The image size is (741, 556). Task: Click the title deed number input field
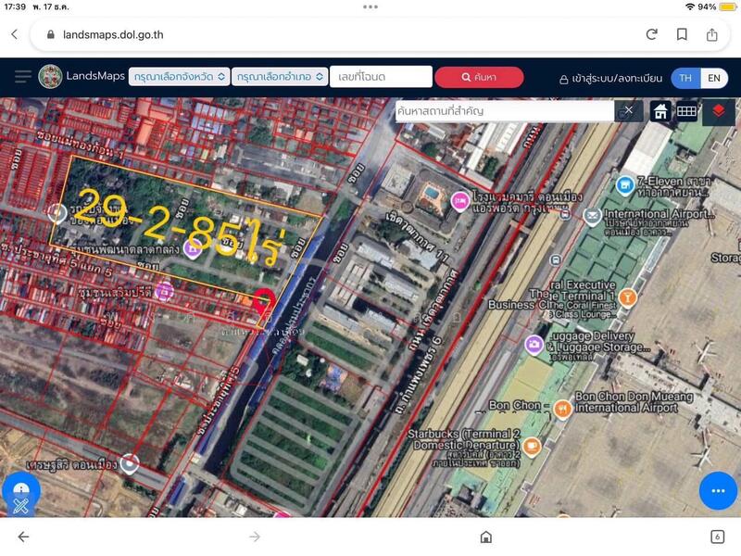[382, 77]
